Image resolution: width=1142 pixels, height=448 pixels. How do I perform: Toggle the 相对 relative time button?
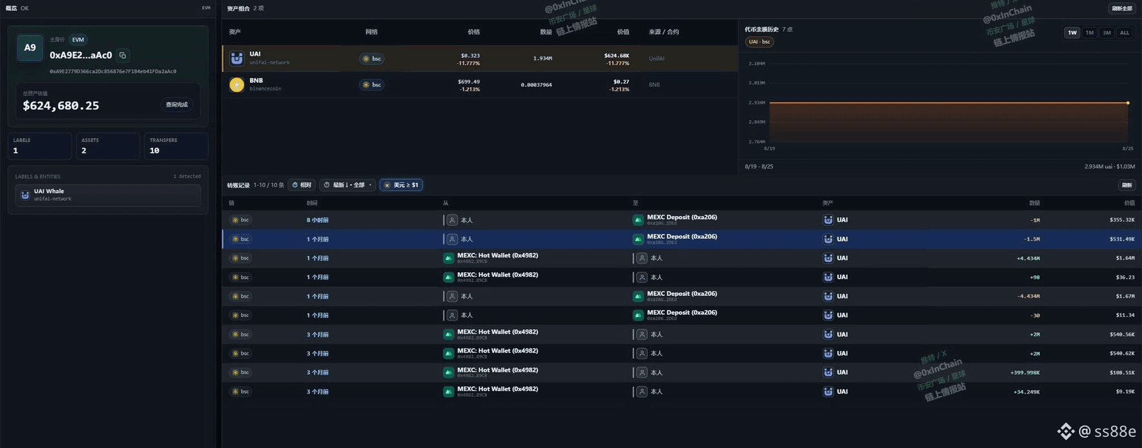(x=302, y=185)
